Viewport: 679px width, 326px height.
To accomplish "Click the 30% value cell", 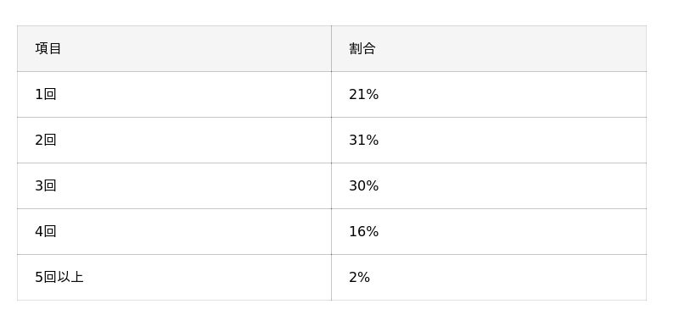I will [x=364, y=185].
